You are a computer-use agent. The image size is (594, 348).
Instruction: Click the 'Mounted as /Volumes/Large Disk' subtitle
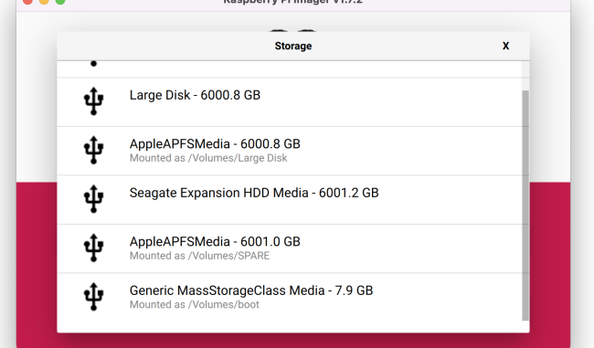coord(208,158)
